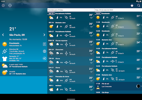Tap the 12:00 wind compass icon
Screen dimensions: 142x100
pos(113,35)
